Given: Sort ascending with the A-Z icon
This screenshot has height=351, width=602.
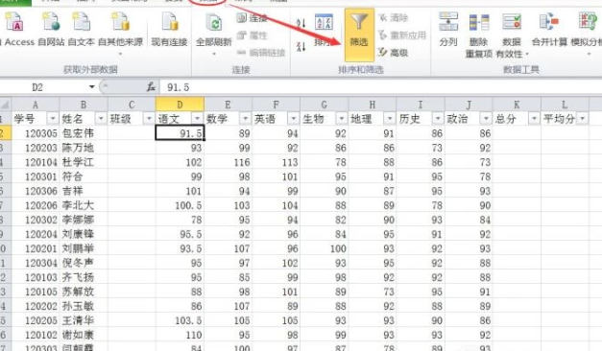Looking at the screenshot, I should [301, 23].
